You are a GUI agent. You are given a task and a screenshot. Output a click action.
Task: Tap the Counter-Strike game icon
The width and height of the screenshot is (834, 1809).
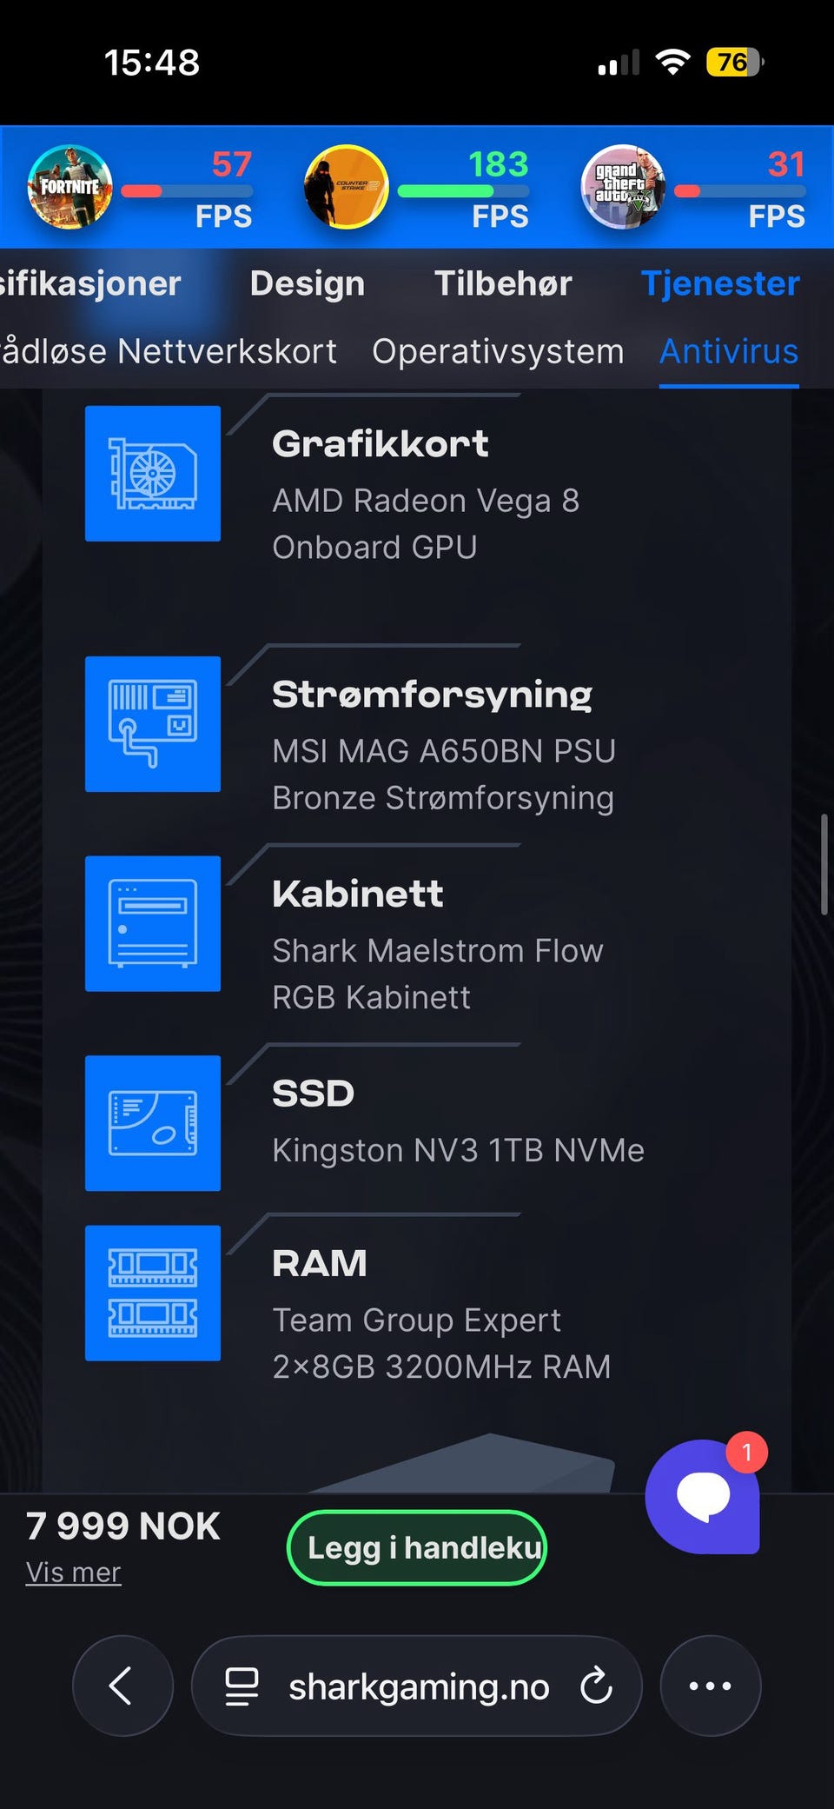click(347, 187)
